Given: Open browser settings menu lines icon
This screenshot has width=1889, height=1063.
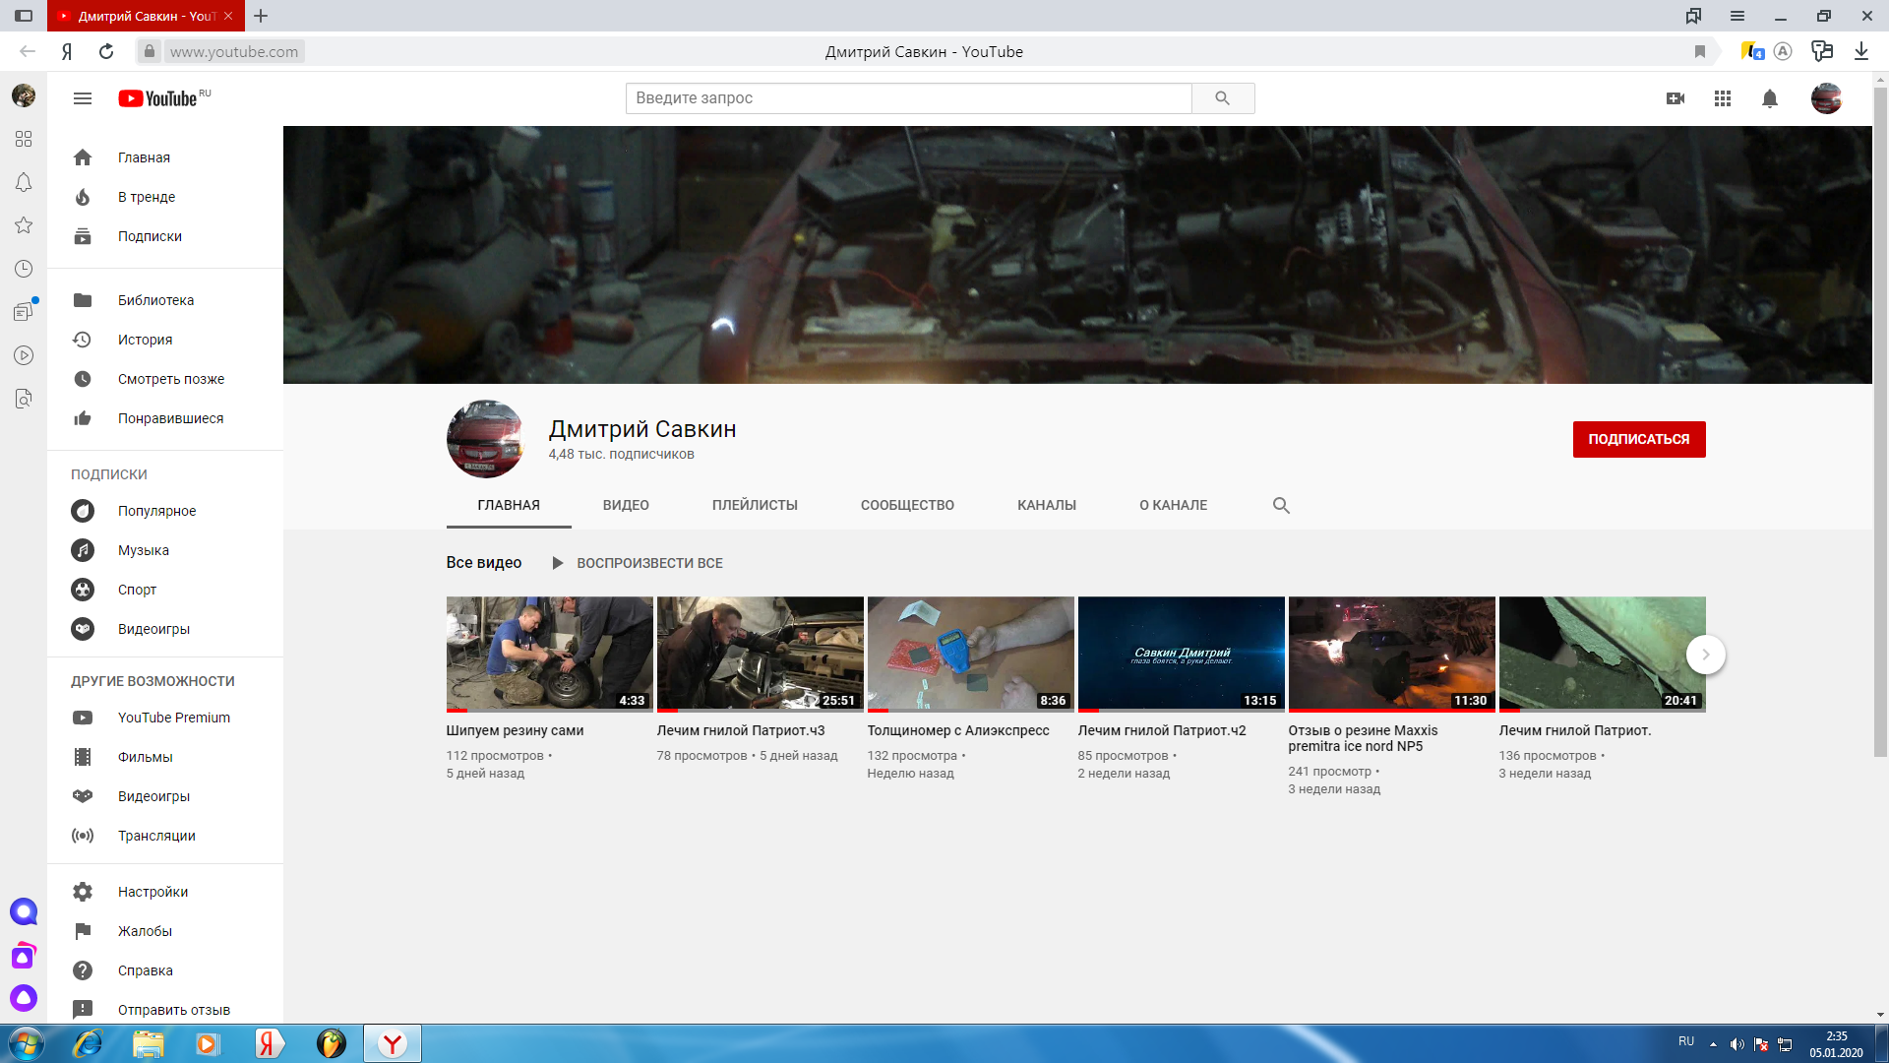Looking at the screenshot, I should pyautogui.click(x=1737, y=16).
